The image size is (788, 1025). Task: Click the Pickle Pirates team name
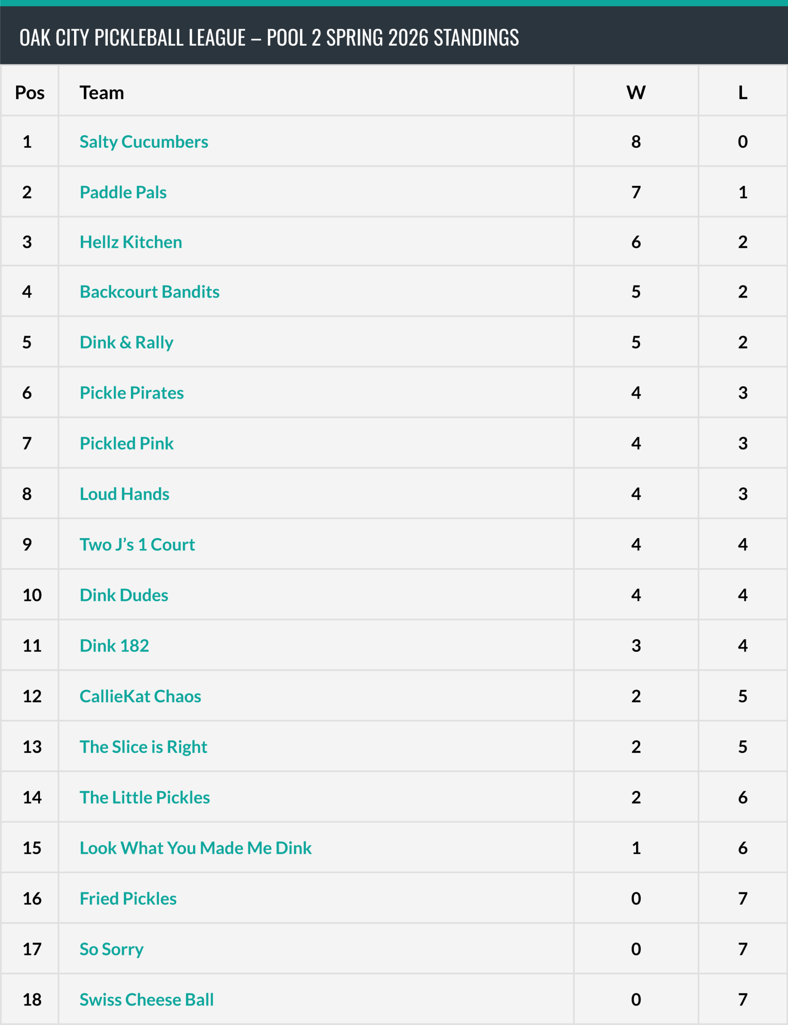point(131,393)
